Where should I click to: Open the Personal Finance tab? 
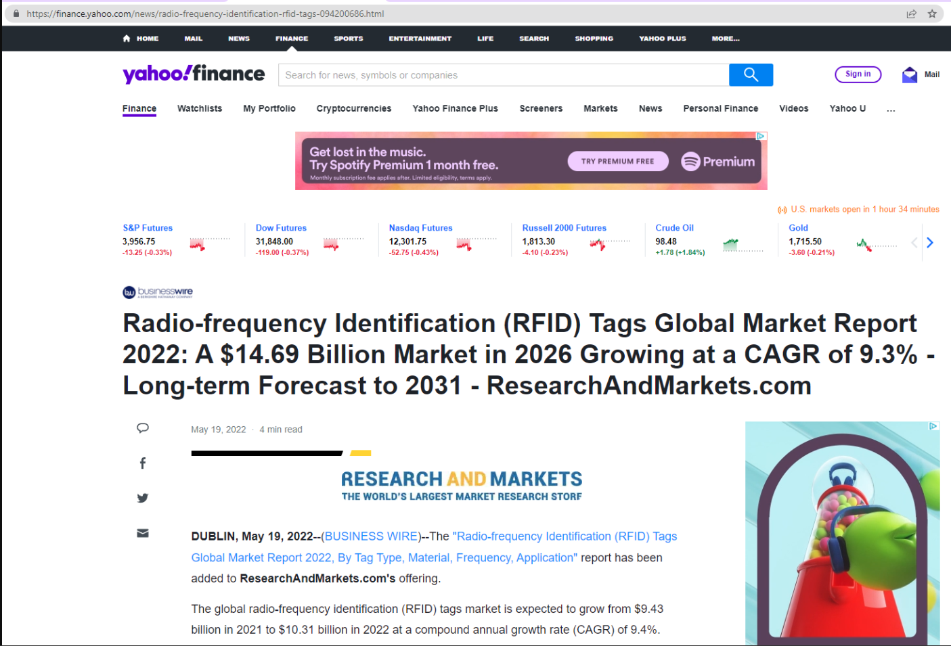pos(721,108)
